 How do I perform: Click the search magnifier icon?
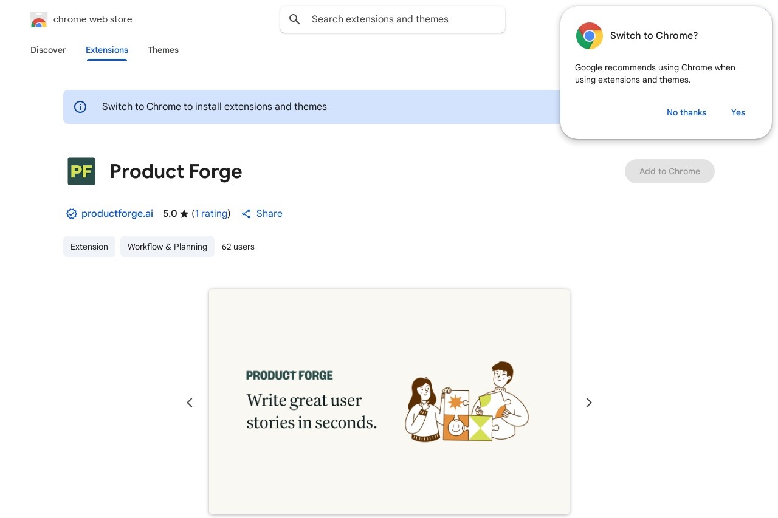point(295,19)
